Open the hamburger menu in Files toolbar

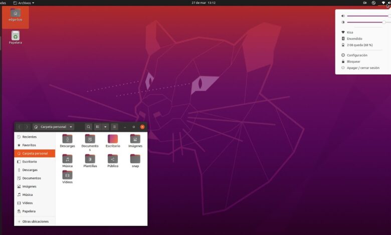coord(114,127)
